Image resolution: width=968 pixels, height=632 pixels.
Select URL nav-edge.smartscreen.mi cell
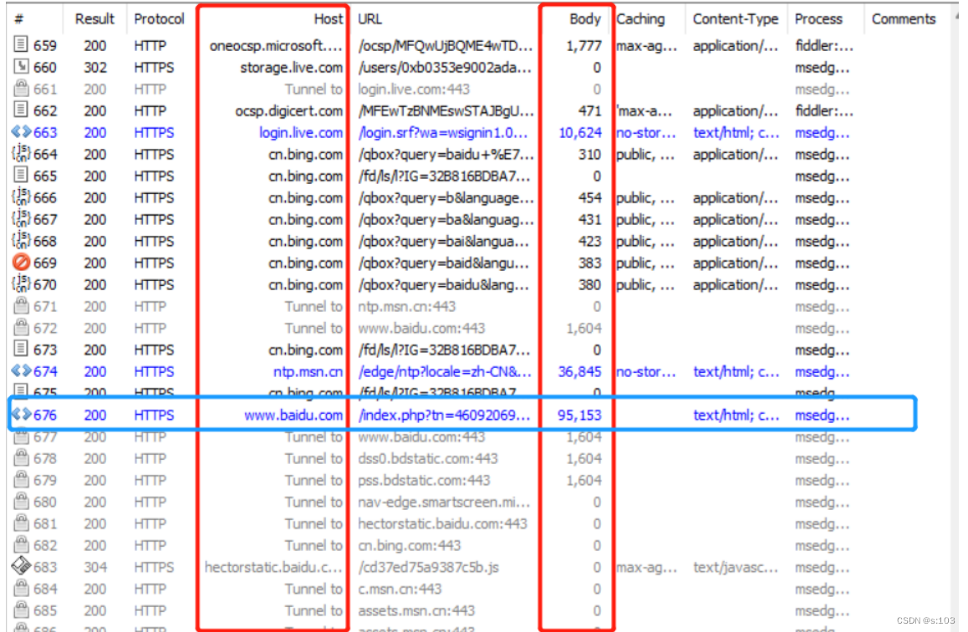(x=444, y=502)
